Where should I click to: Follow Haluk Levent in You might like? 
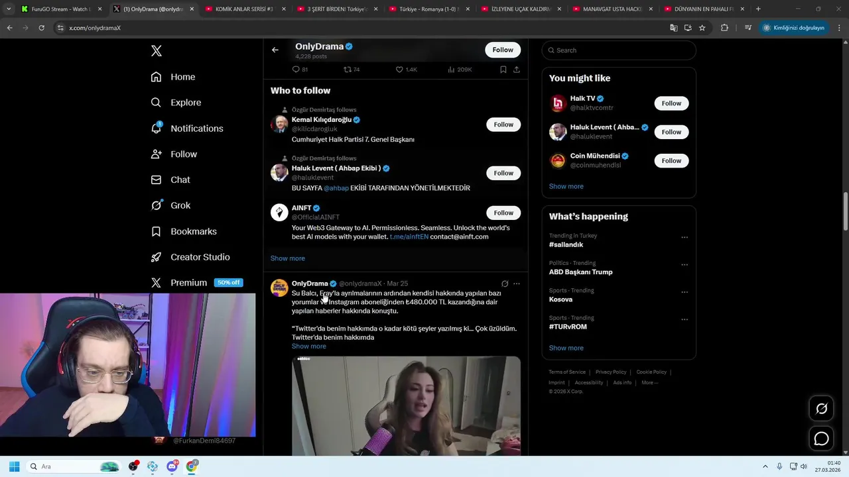tap(671, 132)
